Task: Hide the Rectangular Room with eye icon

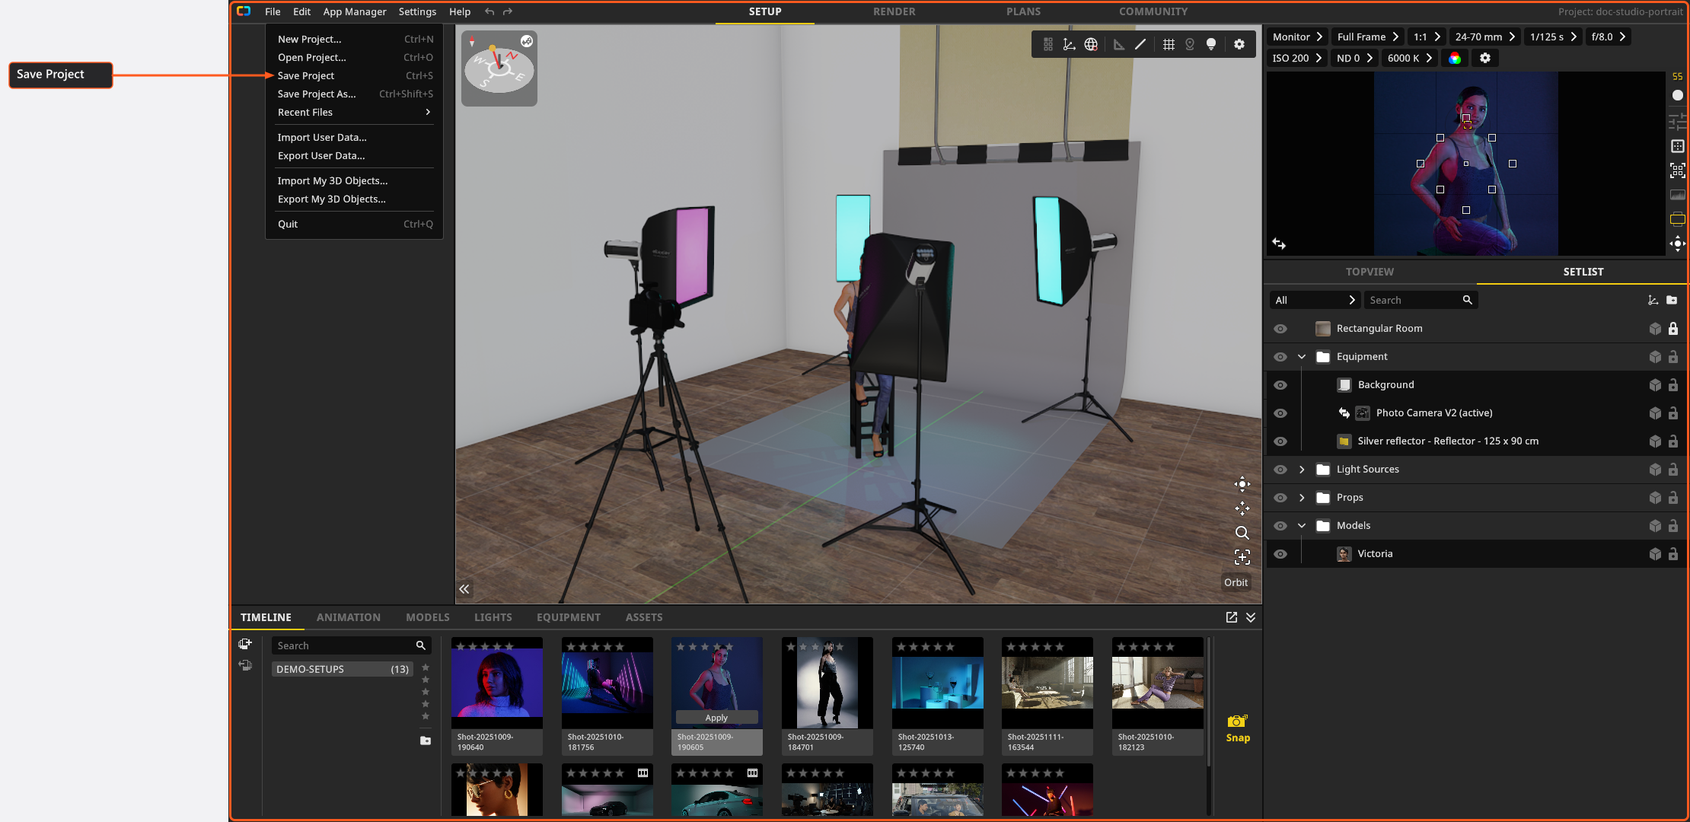Action: (1280, 329)
